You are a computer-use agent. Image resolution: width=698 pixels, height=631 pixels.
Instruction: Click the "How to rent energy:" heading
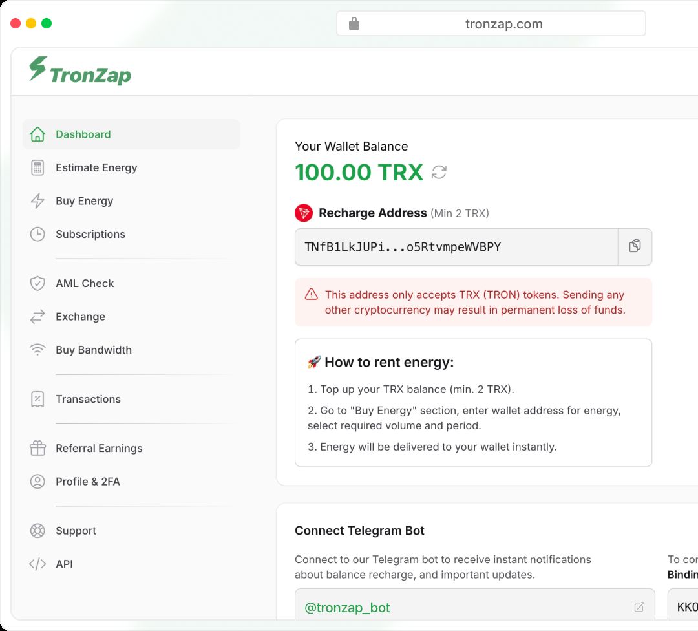pyautogui.click(x=389, y=362)
